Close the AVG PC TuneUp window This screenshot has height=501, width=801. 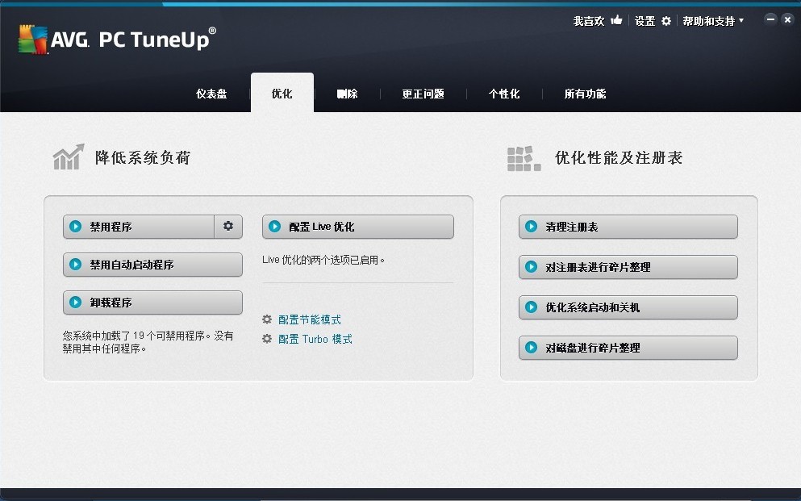(788, 19)
